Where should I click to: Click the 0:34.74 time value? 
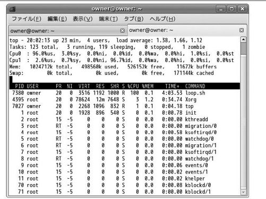172,100
